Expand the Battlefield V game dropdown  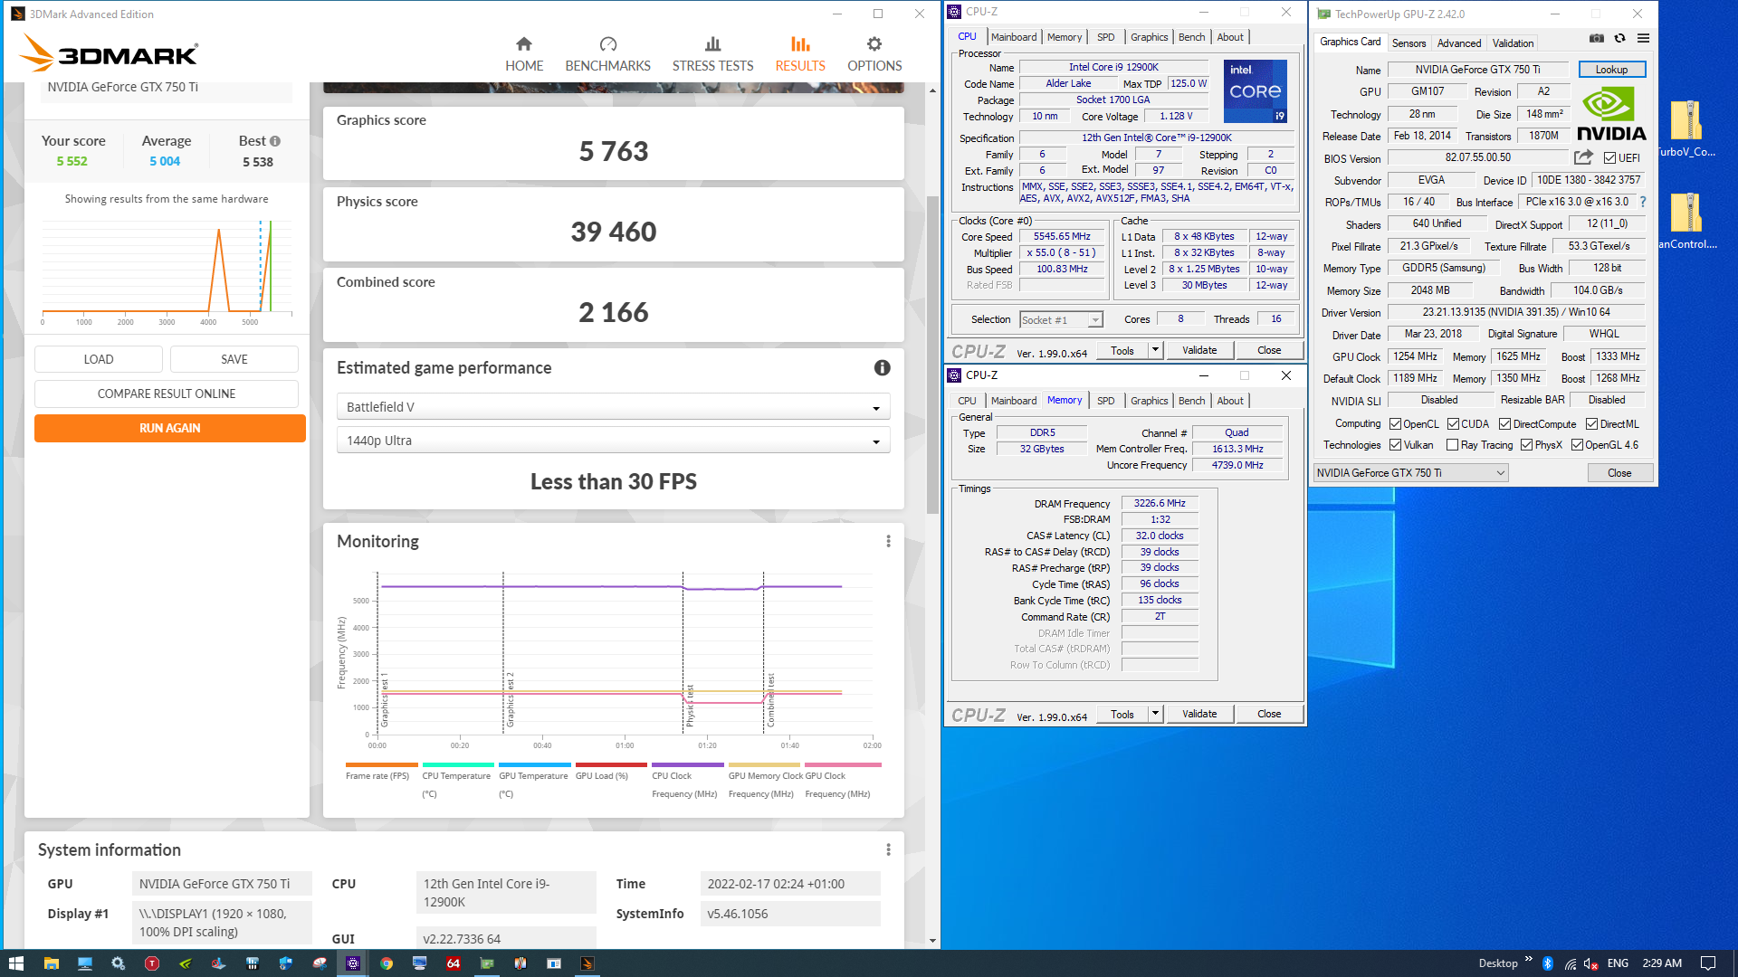pos(613,407)
